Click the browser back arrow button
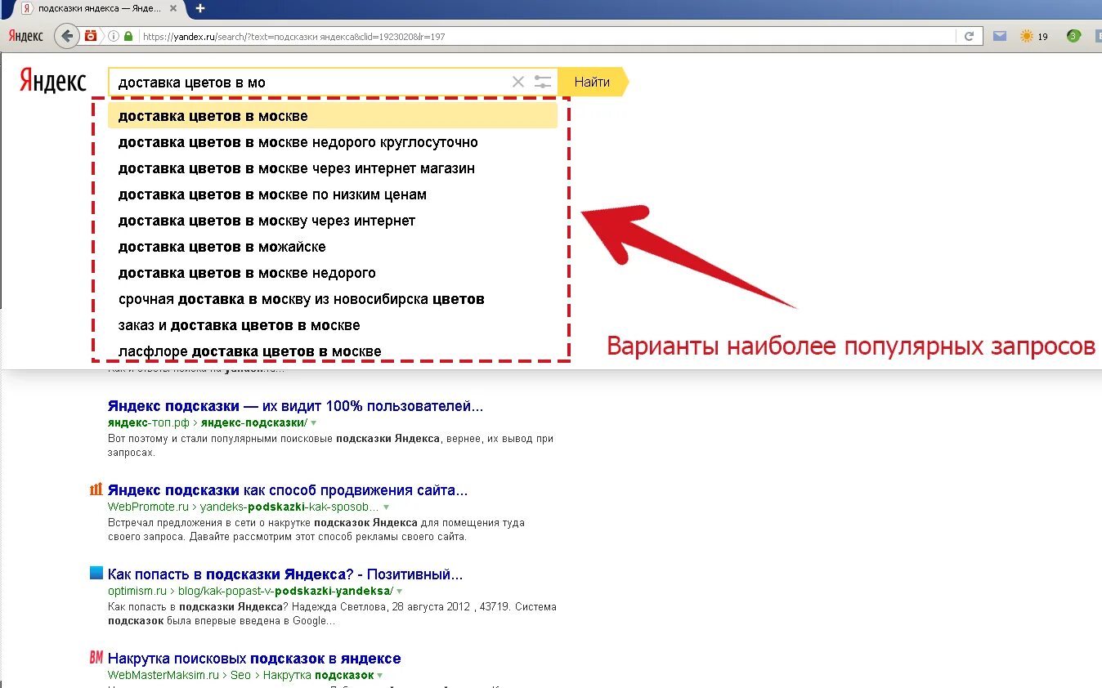 coord(67,36)
